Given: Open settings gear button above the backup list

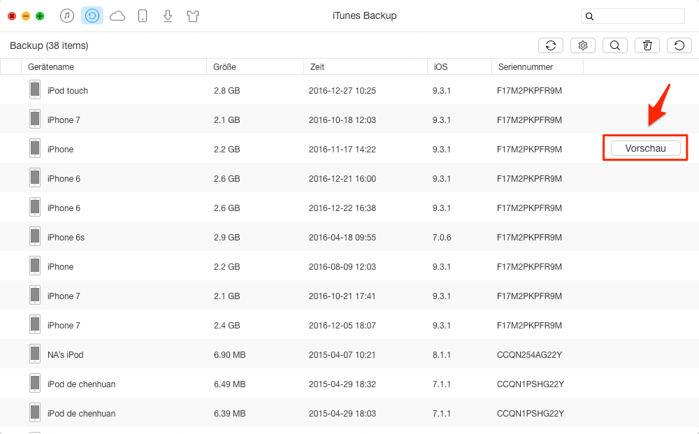Looking at the screenshot, I should [x=583, y=45].
